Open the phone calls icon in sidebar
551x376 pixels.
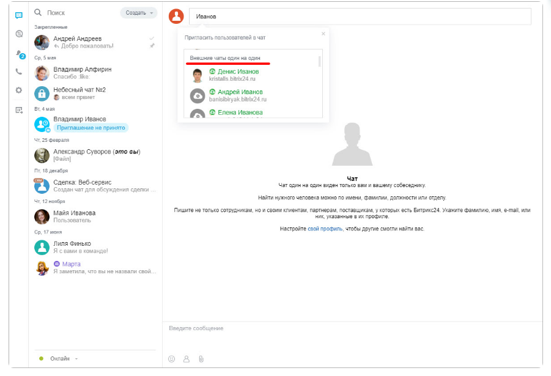pos(19,72)
